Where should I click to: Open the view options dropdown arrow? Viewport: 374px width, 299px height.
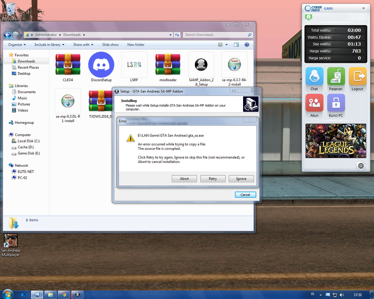pos(227,44)
